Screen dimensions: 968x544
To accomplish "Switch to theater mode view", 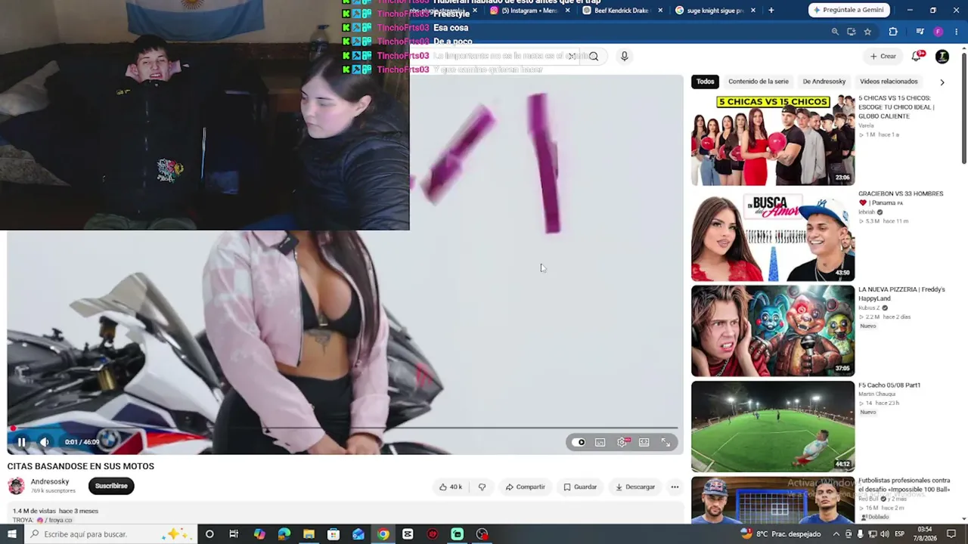I will pos(644,442).
